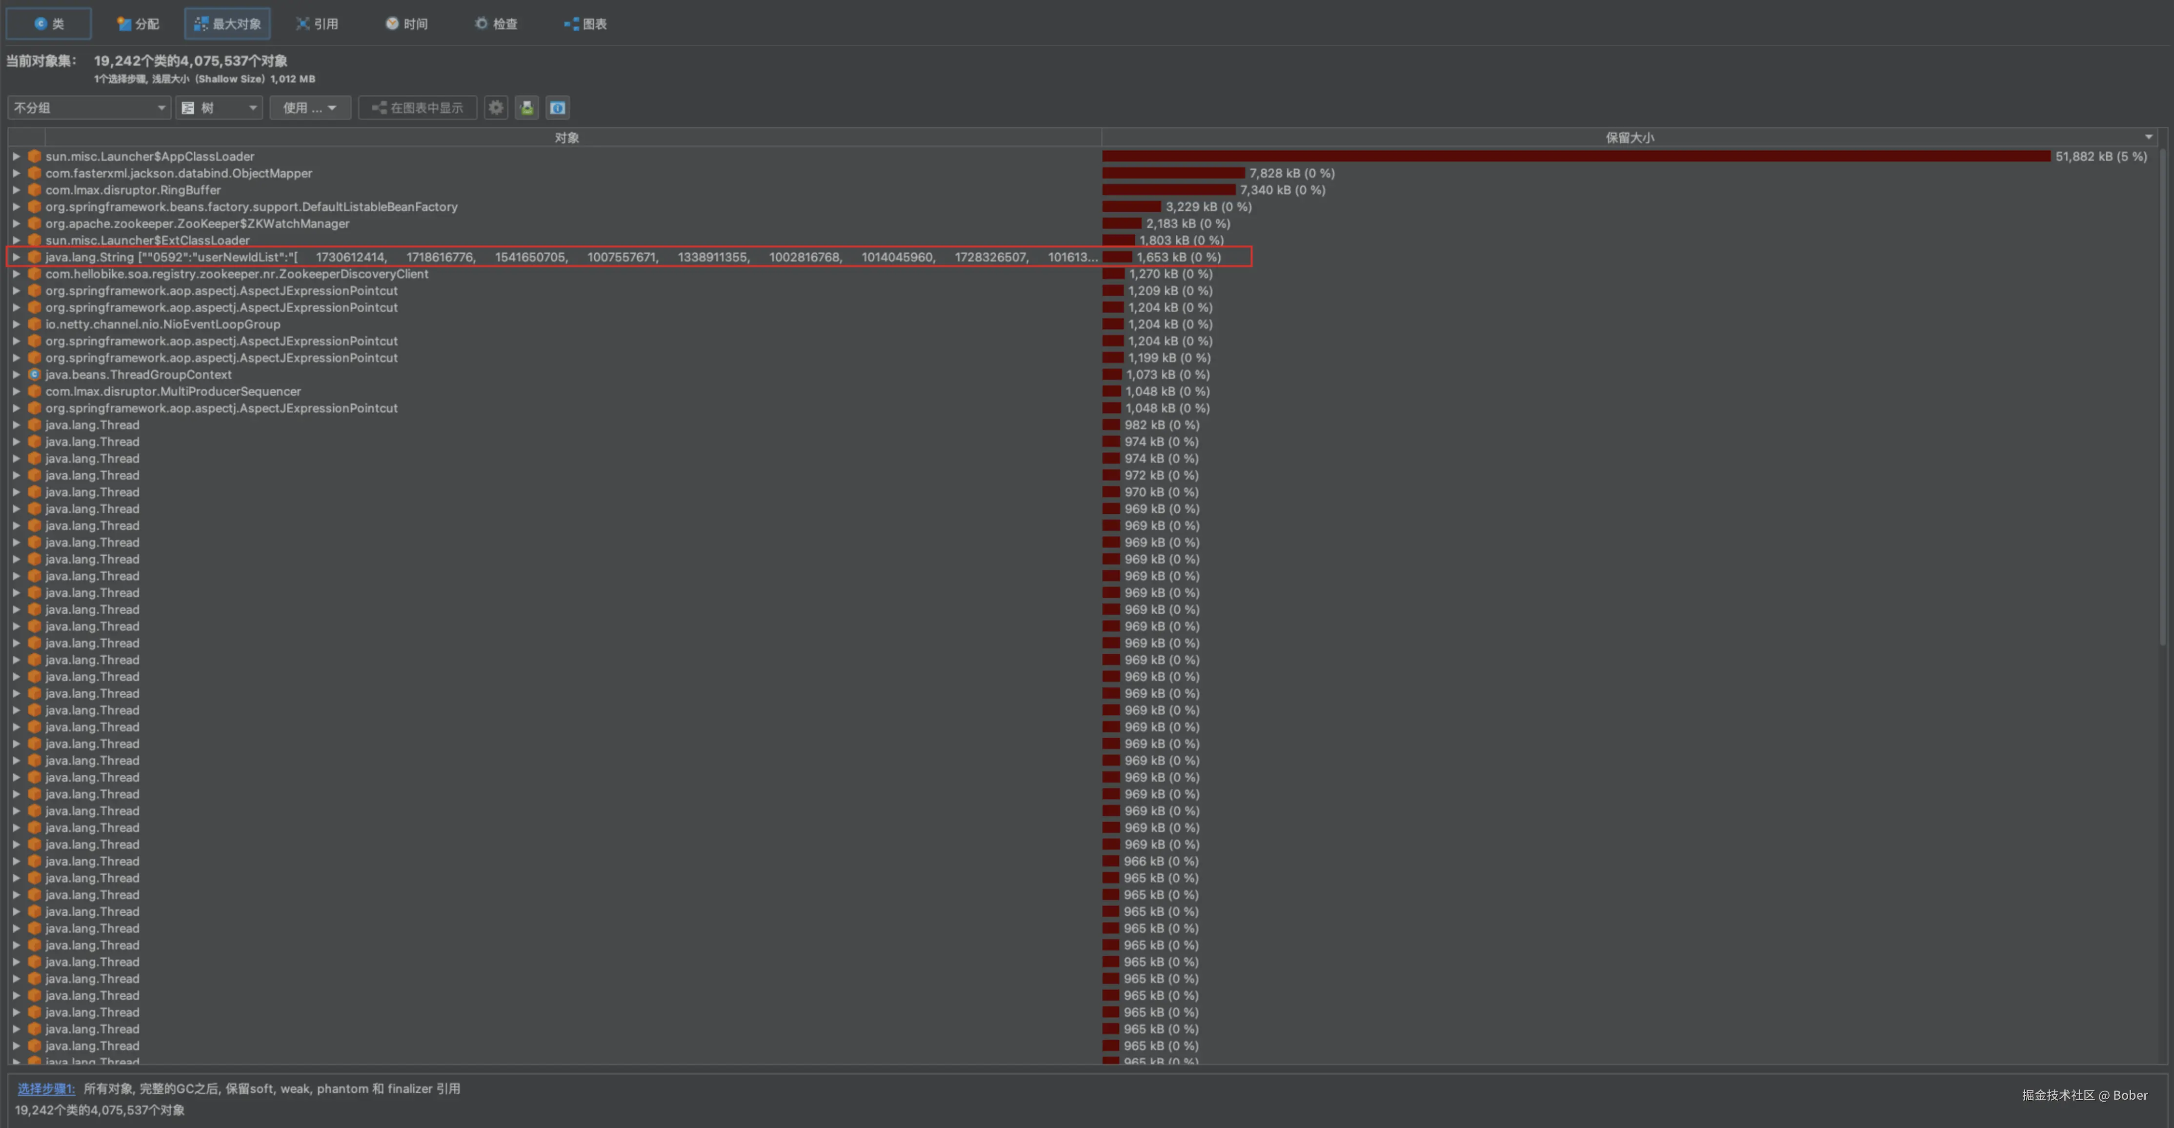This screenshot has width=2174, height=1128.
Task: Open the 图表 graph view
Action: (585, 23)
